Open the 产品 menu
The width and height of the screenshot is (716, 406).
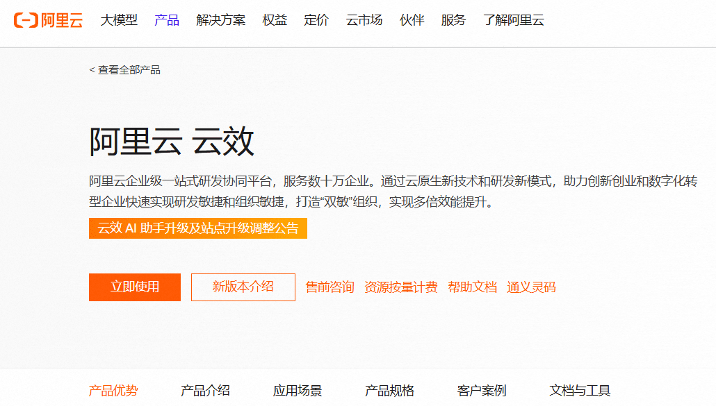coord(167,20)
